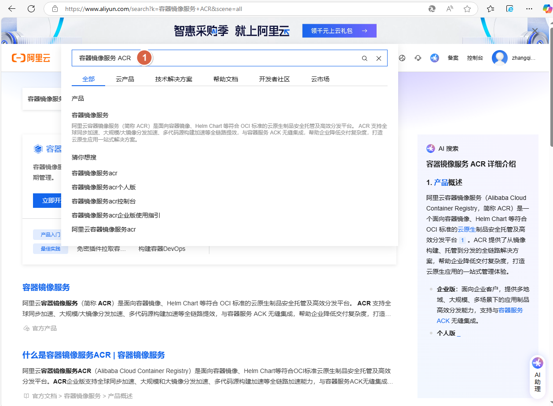Start Read aloud from address bar

pos(450,9)
